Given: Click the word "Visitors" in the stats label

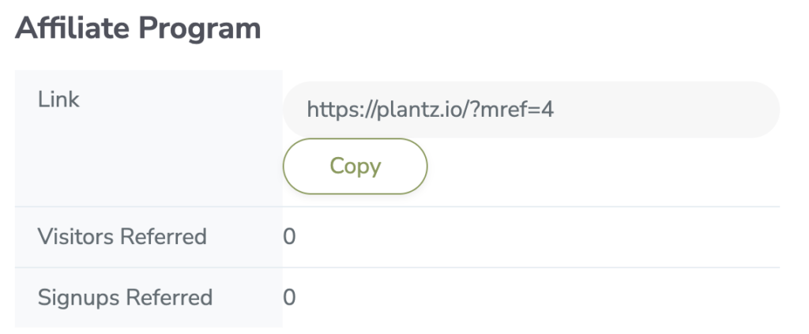Looking at the screenshot, I should 76,236.
